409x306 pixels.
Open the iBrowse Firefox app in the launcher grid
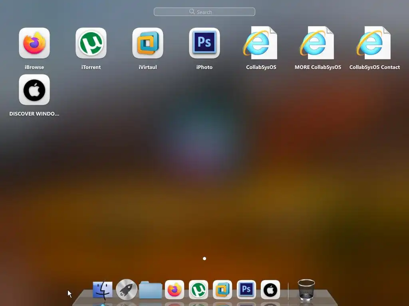pyautogui.click(x=34, y=43)
